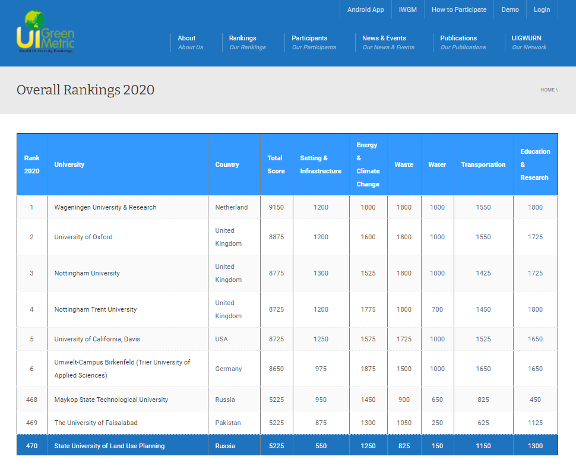The height and width of the screenshot is (469, 576).
Task: Open the Publications menu
Action: (463, 43)
